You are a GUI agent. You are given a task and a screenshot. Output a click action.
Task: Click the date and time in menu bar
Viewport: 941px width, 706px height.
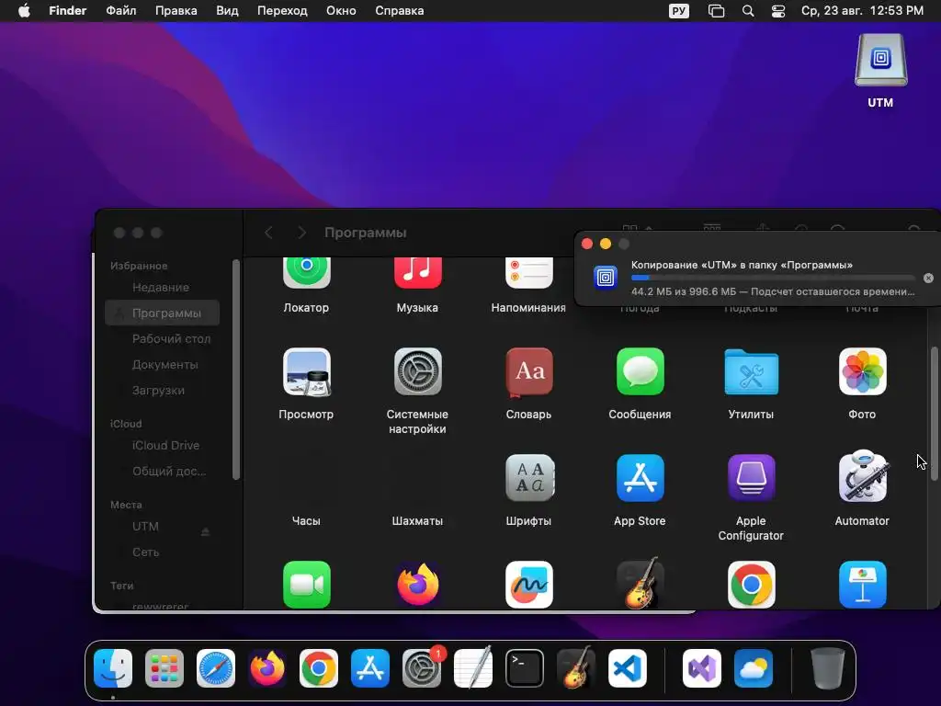click(862, 11)
